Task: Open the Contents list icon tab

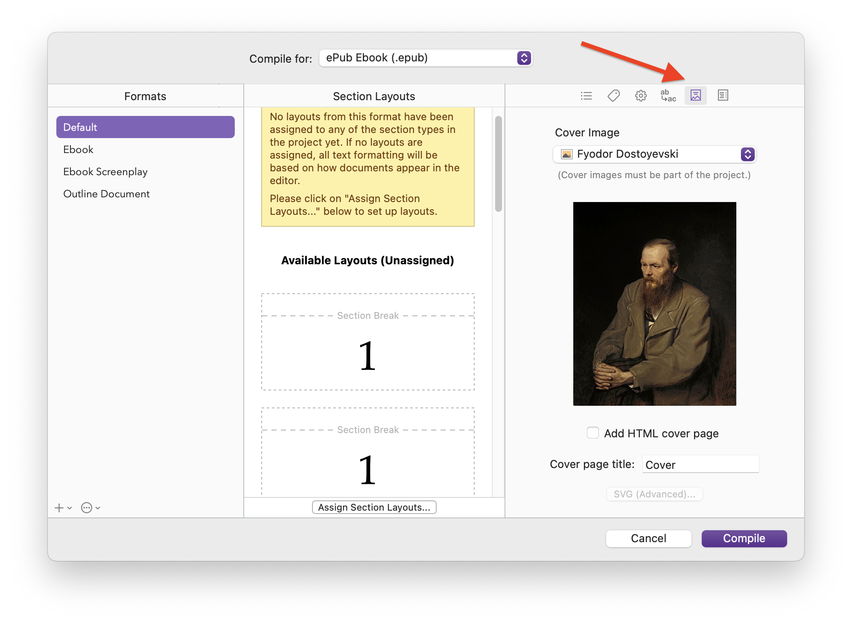Action: 586,95
